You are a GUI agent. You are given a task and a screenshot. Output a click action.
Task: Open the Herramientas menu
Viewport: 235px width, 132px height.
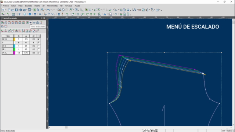pyautogui.click(x=52, y=6)
